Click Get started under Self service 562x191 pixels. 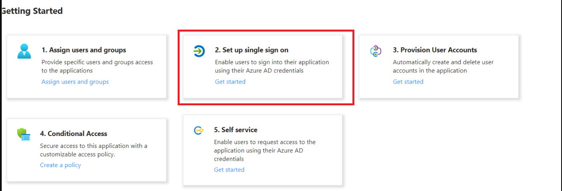(x=229, y=170)
